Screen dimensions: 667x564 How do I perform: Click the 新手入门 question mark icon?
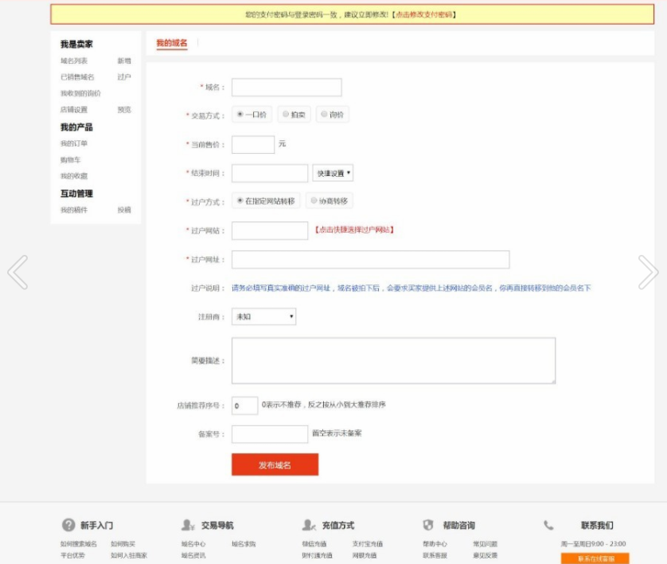click(68, 526)
